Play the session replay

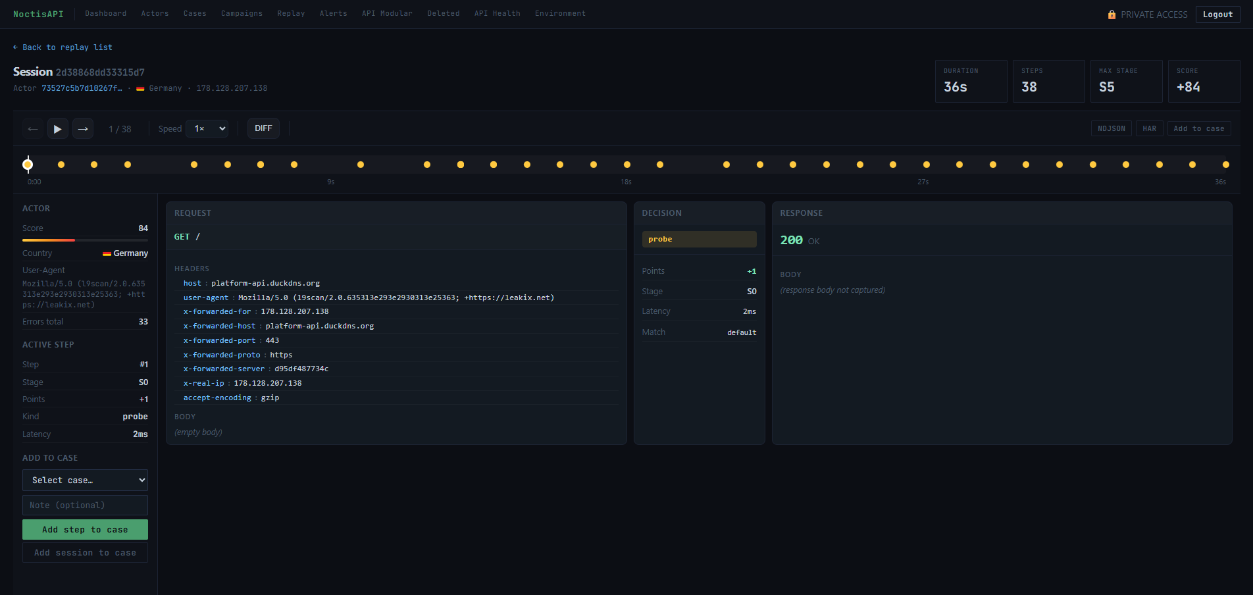[x=58, y=129]
